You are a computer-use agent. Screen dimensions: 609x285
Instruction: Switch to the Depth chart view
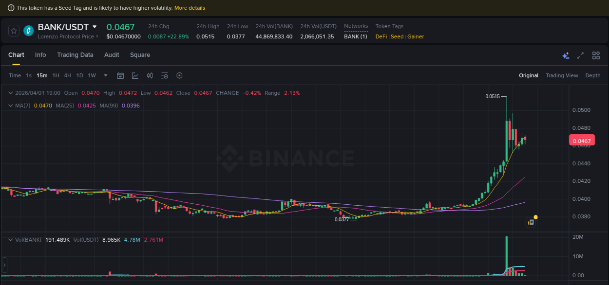tap(593, 75)
